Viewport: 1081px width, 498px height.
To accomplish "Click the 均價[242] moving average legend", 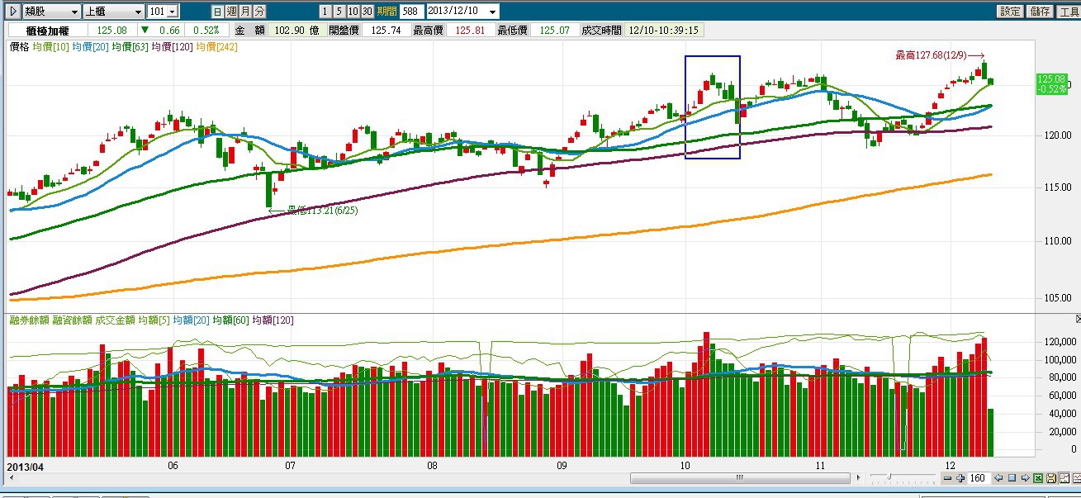I will coord(216,47).
